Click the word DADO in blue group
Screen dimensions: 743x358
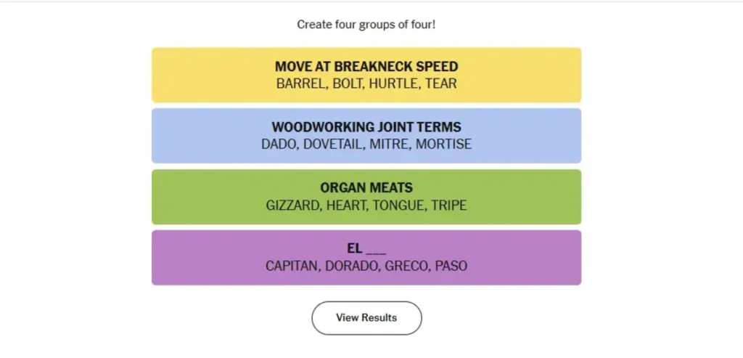[x=279, y=145]
